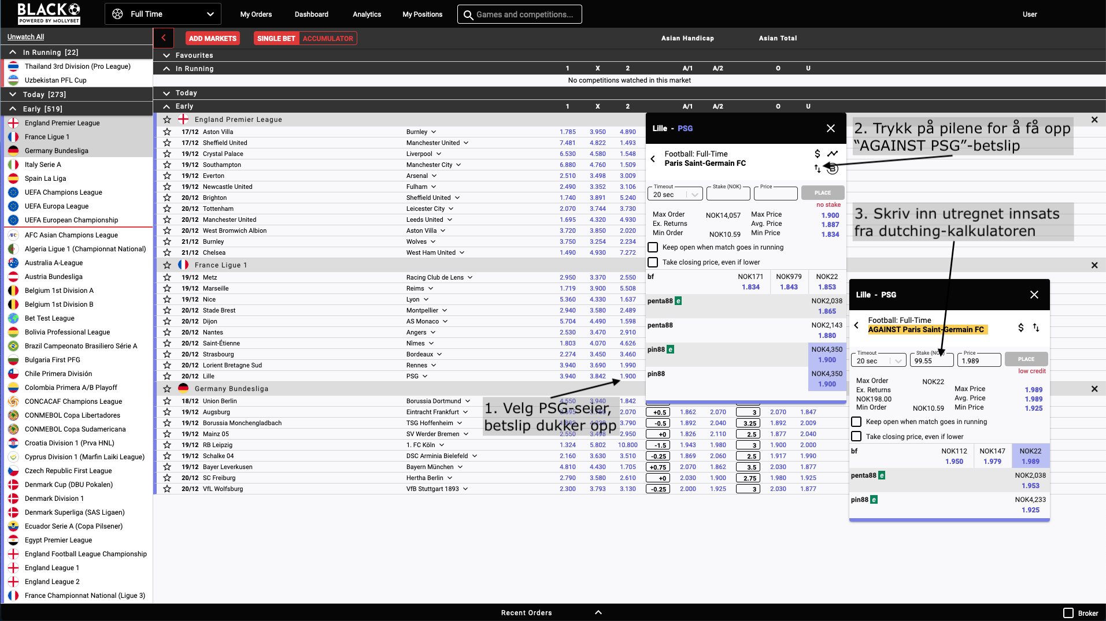Enable 'Take closing price' in the PSG betslip

point(653,262)
